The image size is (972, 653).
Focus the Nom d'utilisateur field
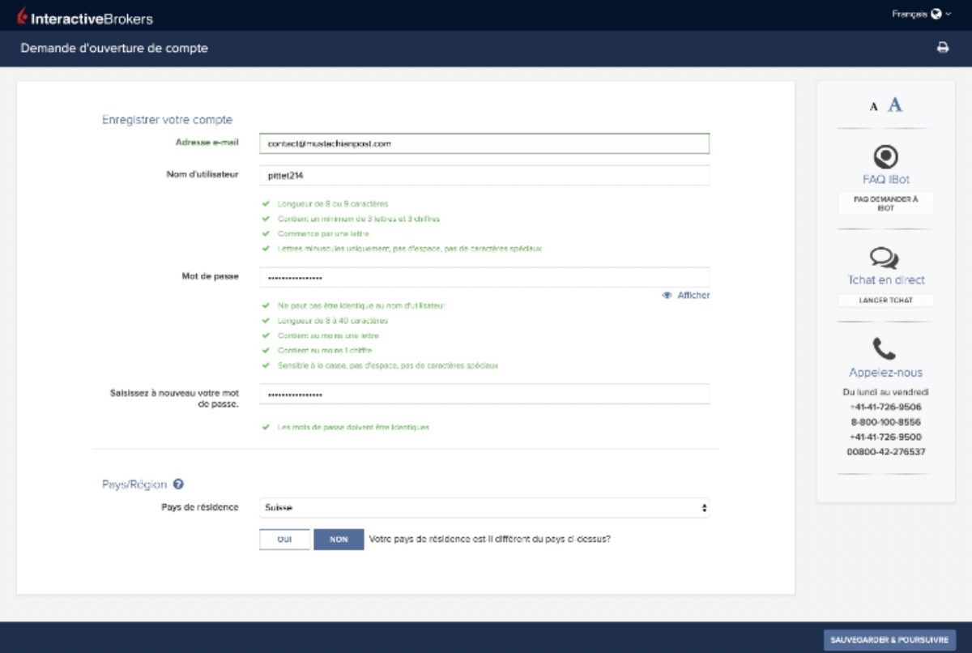484,175
